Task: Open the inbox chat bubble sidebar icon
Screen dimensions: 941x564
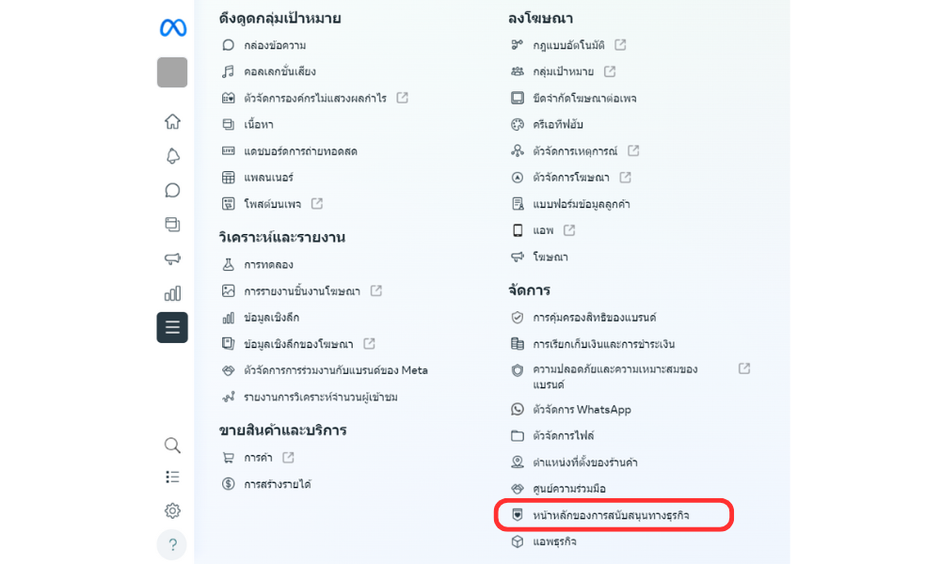Action: coord(172,190)
